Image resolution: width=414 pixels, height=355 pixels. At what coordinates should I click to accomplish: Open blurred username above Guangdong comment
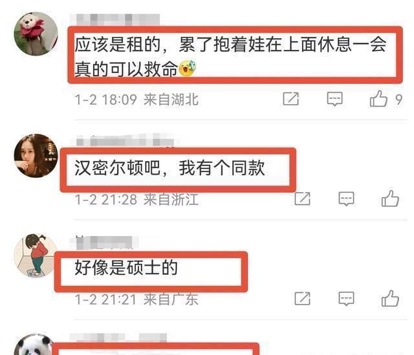pos(104,242)
